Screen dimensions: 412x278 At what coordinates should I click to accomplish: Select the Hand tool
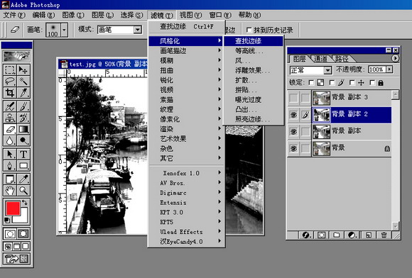point(10,191)
